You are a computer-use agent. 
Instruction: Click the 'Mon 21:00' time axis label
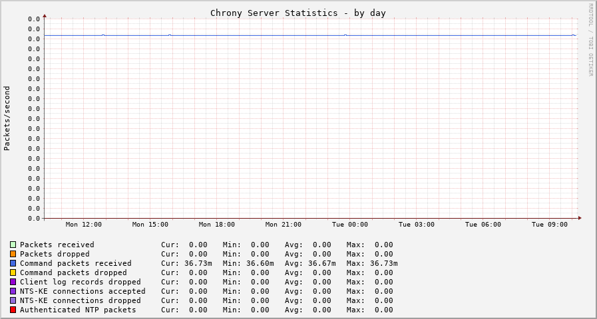[284, 225]
